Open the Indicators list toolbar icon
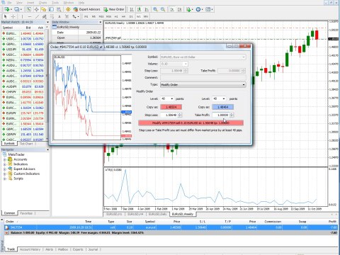Viewport: 340px width, 255px height. click(x=189, y=9)
